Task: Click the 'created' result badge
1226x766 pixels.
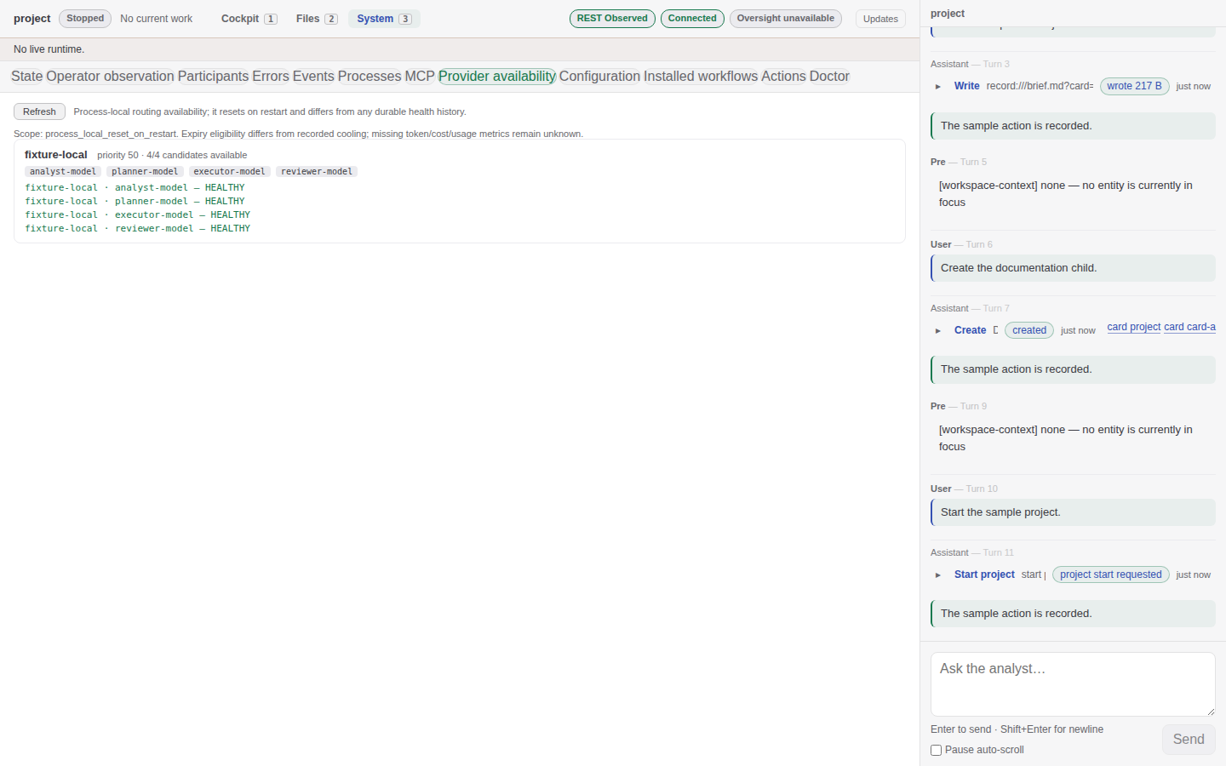Action: pos(1029,330)
